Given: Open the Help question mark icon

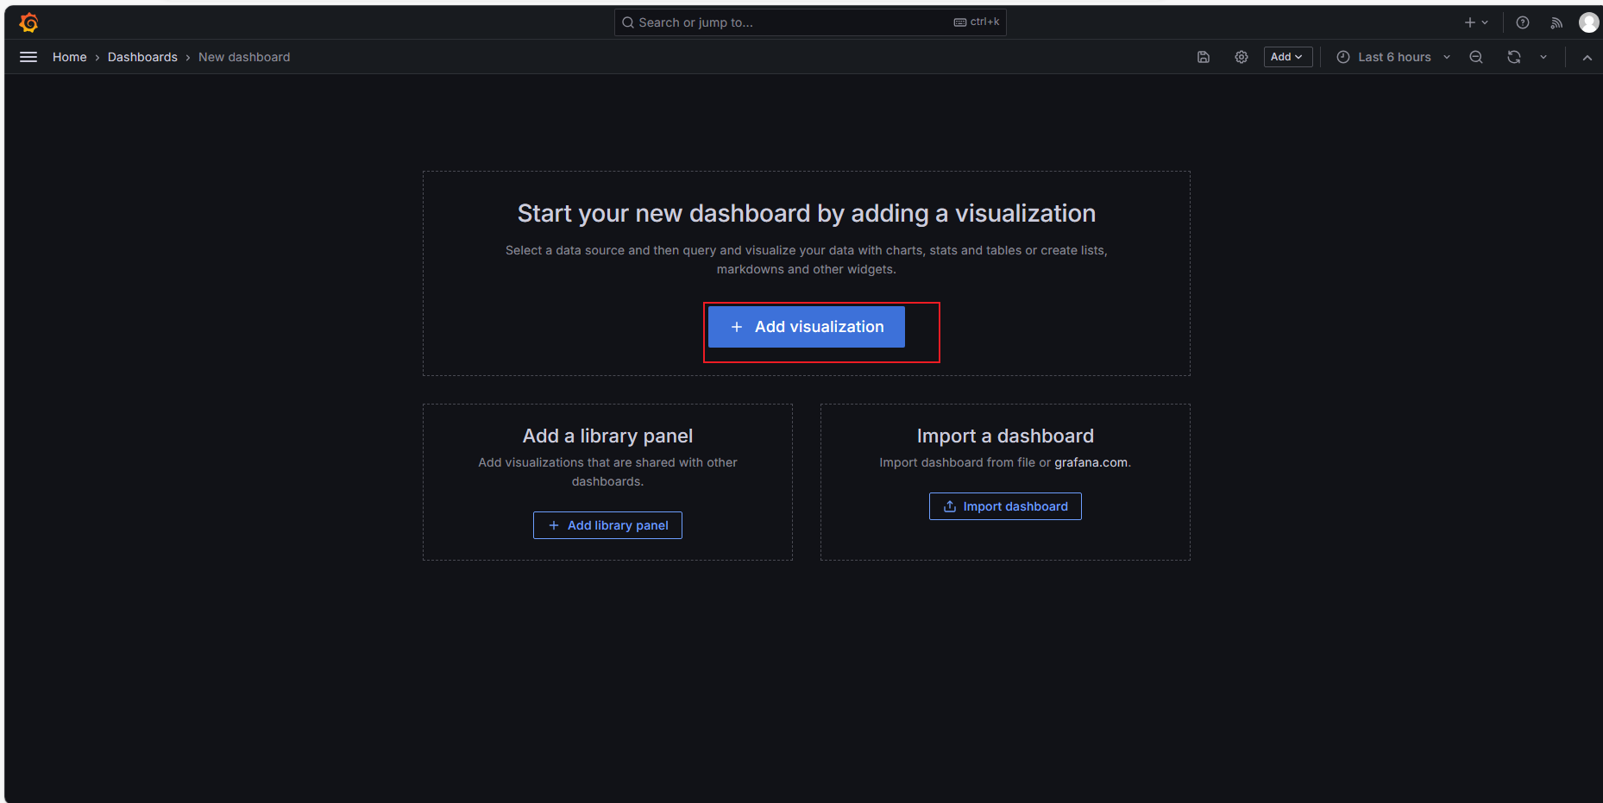Looking at the screenshot, I should (x=1523, y=22).
